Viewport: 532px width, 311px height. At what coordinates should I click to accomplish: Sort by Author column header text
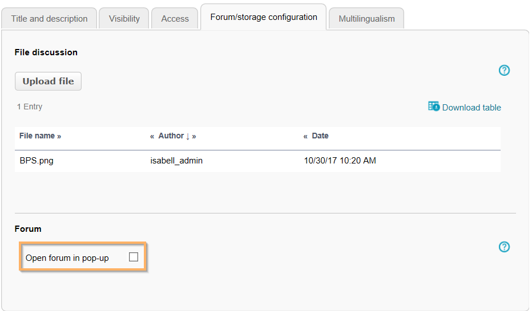[x=171, y=136]
